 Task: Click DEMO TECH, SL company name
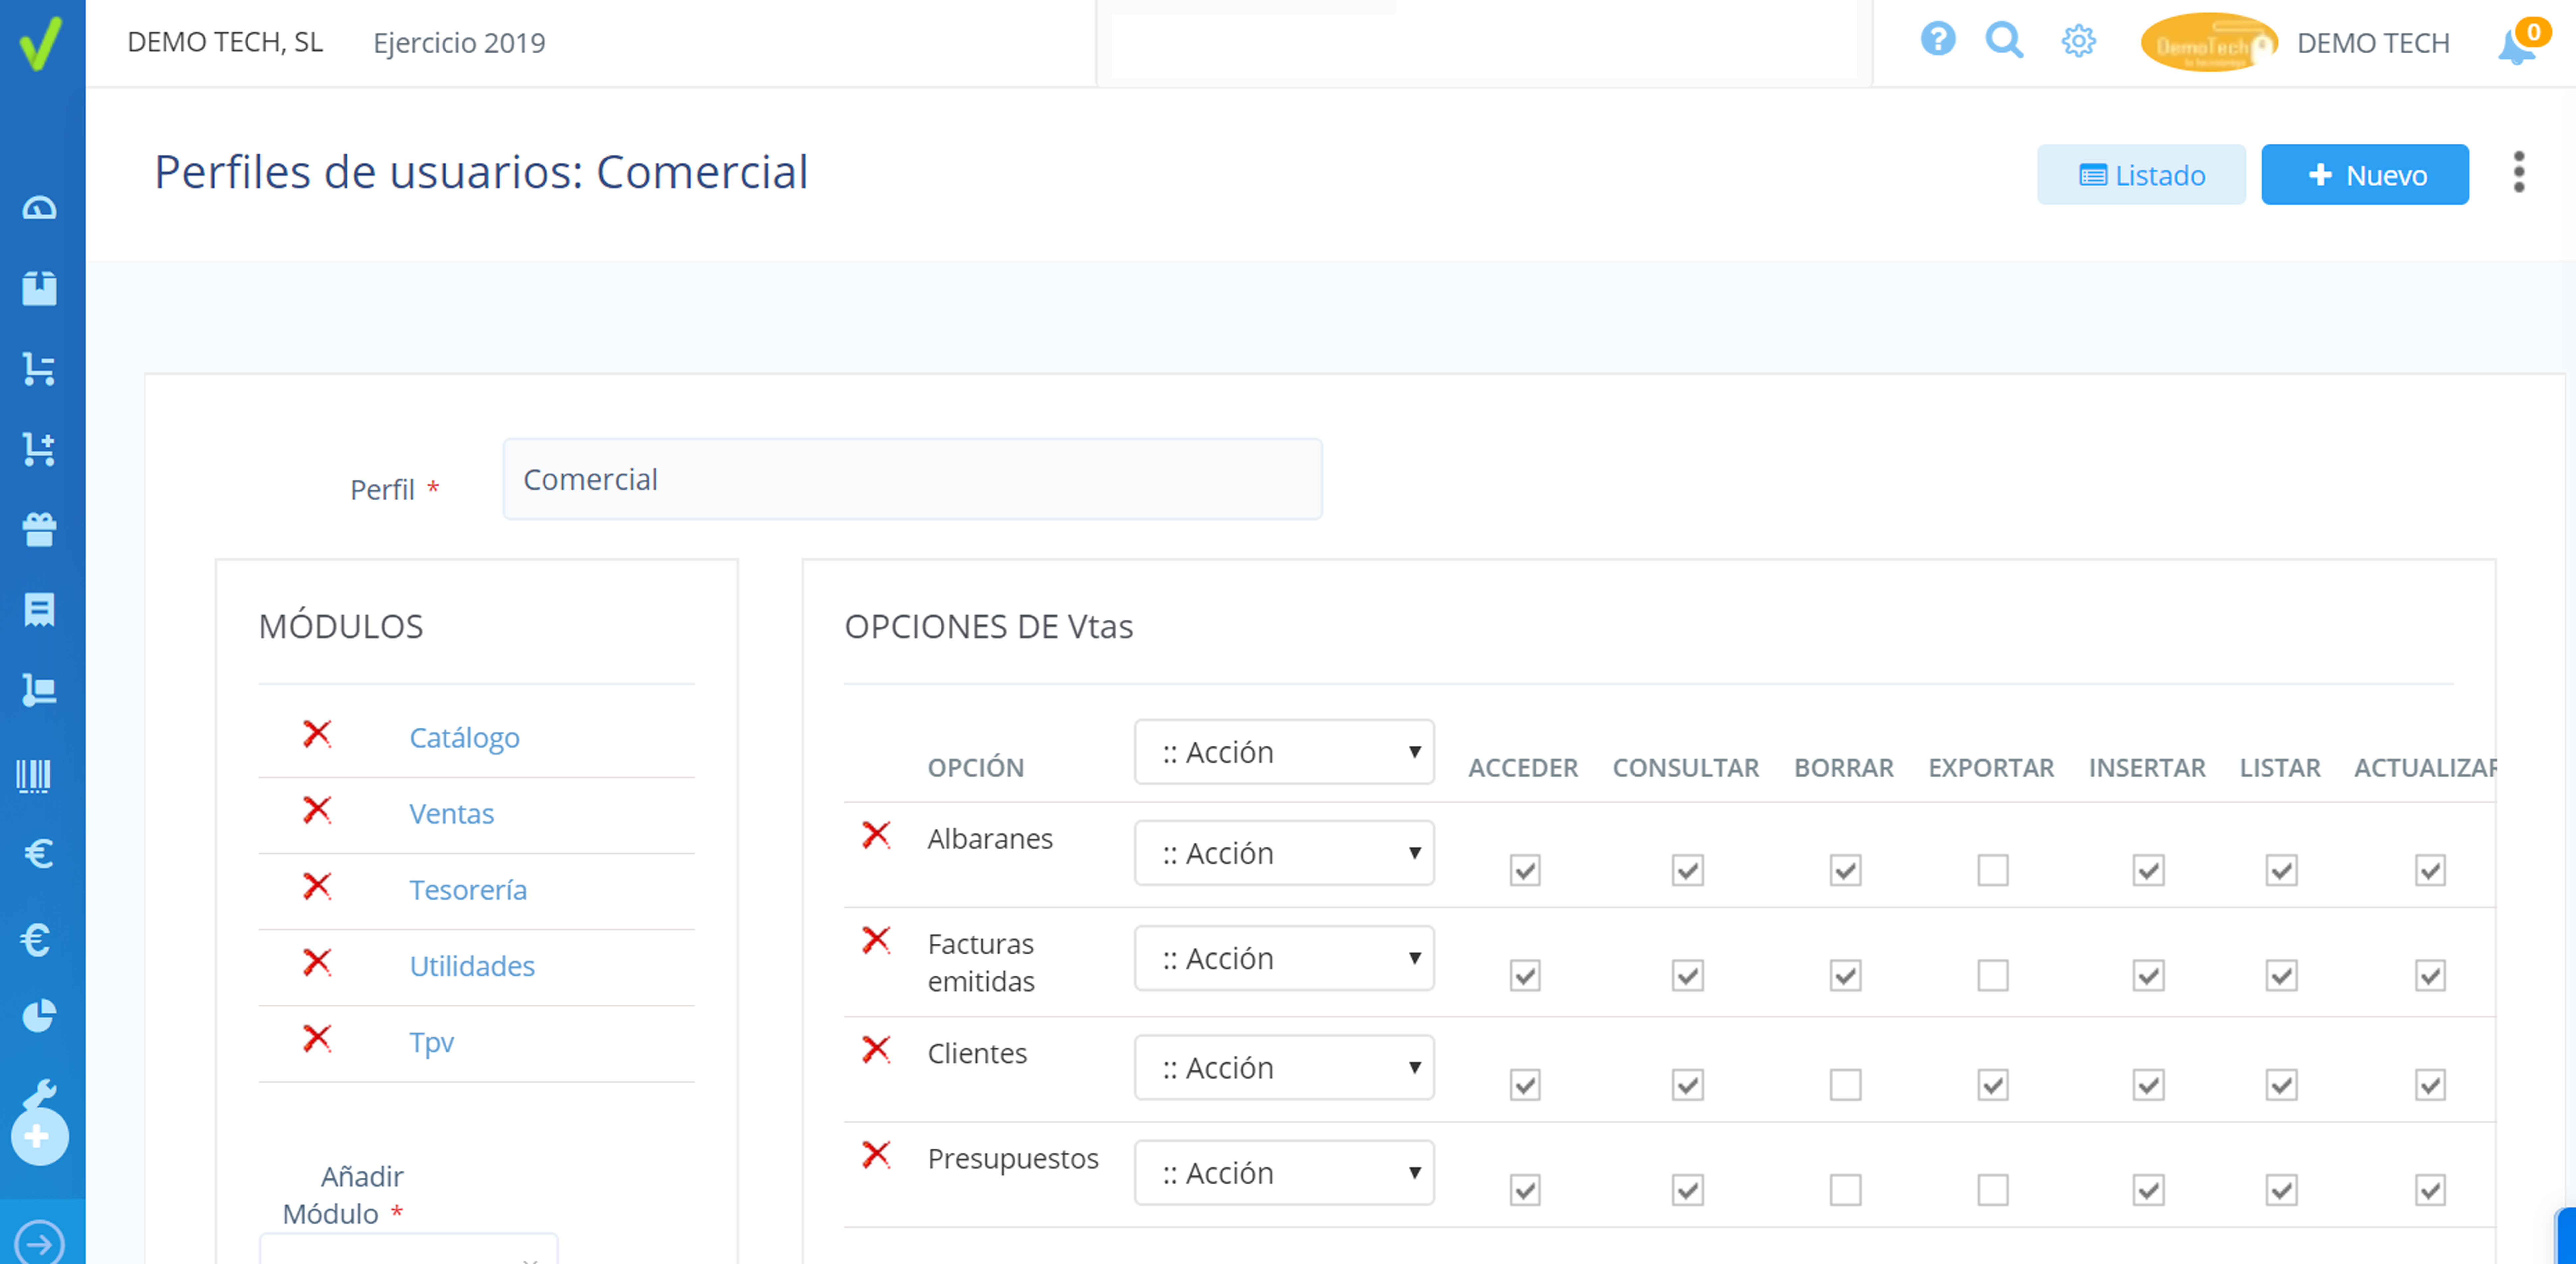225,42
